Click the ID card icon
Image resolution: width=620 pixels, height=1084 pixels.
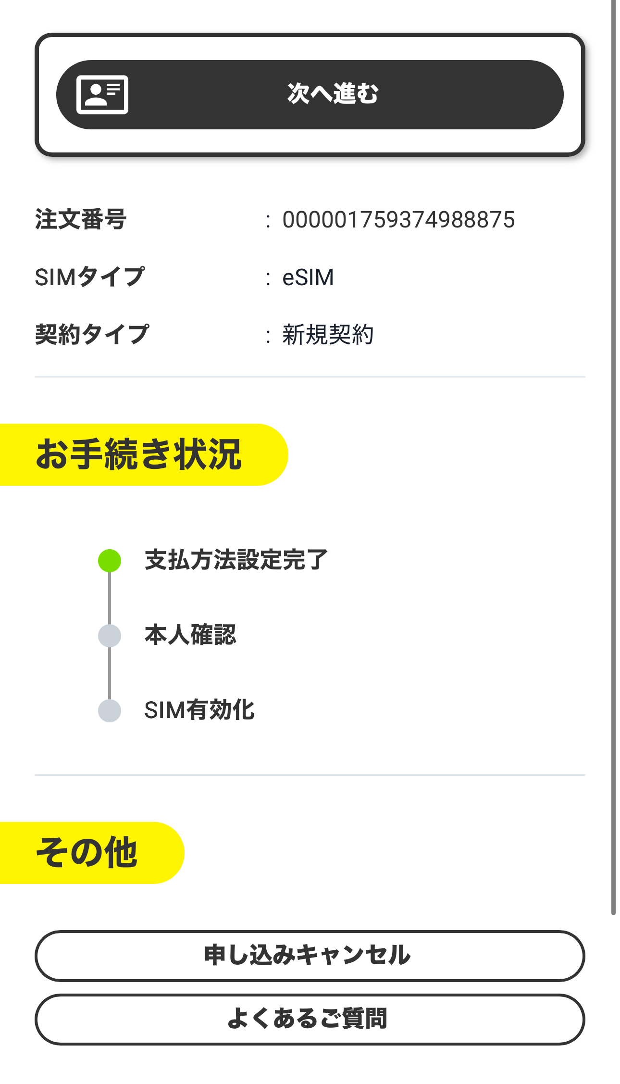[x=102, y=95]
